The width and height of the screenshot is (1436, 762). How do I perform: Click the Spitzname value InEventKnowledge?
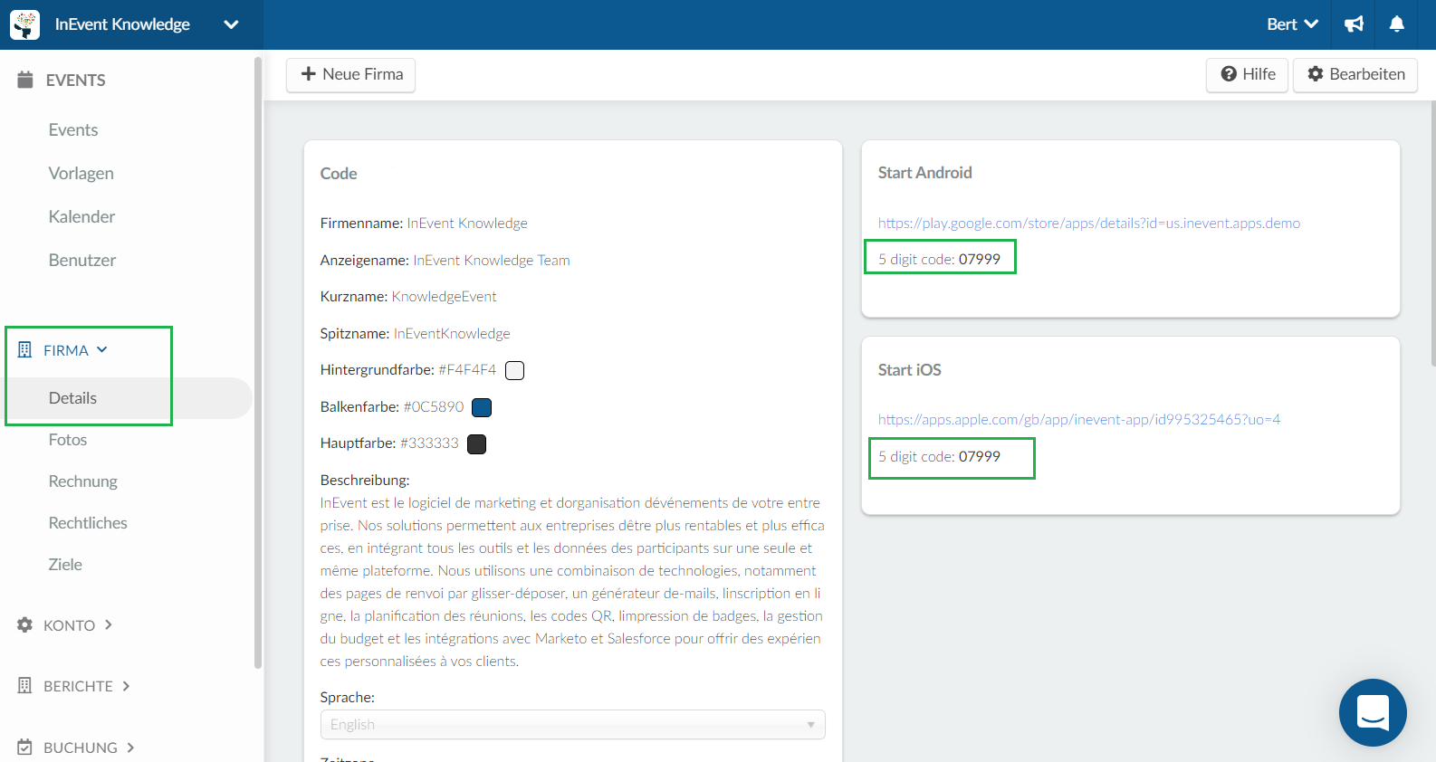point(452,333)
